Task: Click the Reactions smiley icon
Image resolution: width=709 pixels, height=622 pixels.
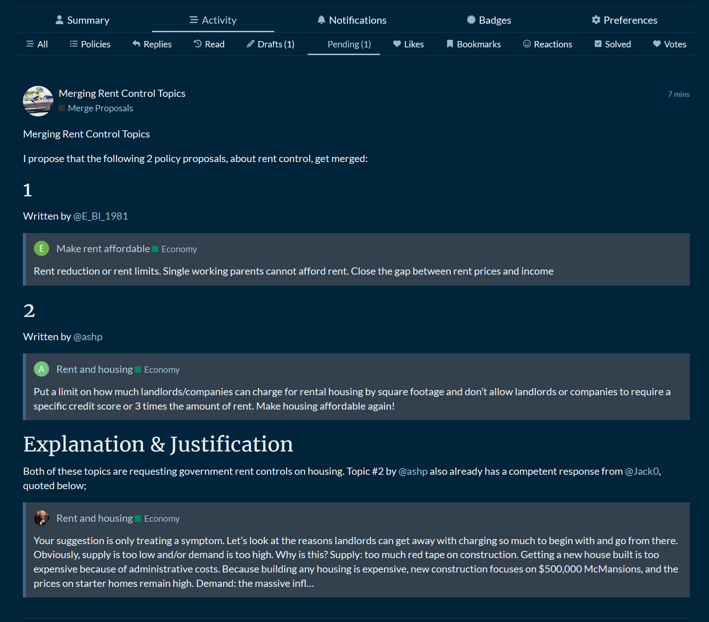Action: (527, 44)
